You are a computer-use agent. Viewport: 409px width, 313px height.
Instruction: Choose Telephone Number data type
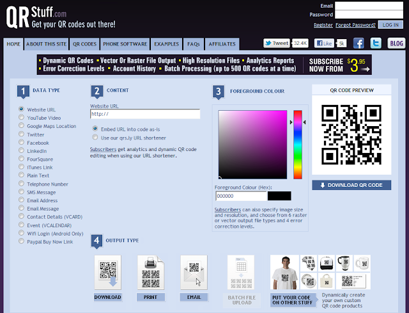point(21,184)
